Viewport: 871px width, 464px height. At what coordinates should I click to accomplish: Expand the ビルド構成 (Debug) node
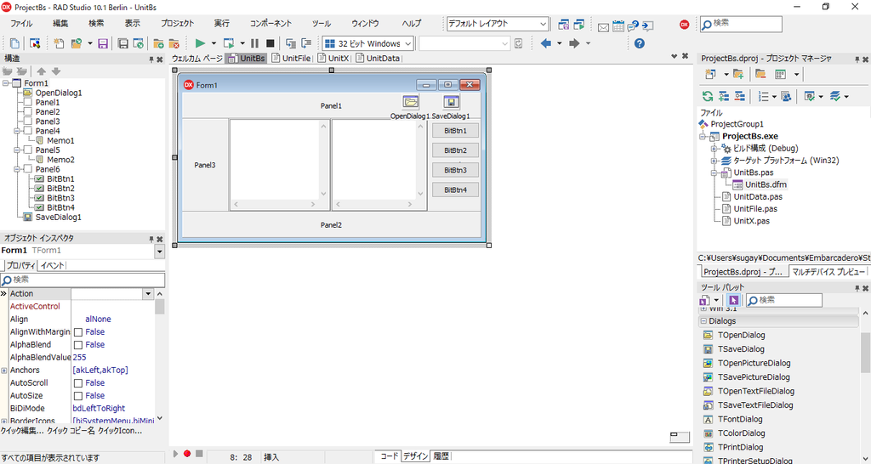click(714, 149)
